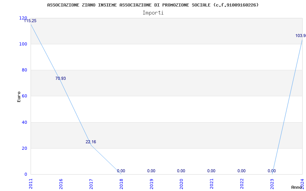Click the 0.00 value above 2023

pyautogui.click(x=272, y=171)
